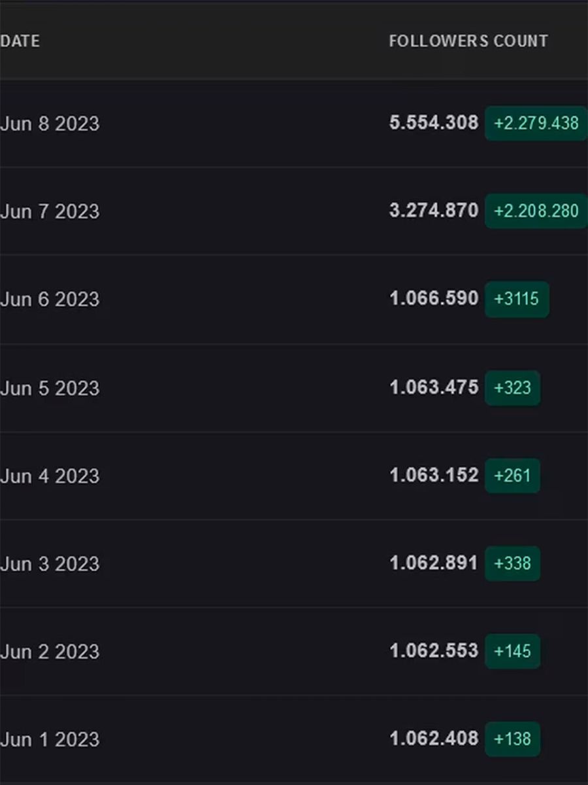Click the +323 change badge
588x785 pixels.
pos(512,387)
